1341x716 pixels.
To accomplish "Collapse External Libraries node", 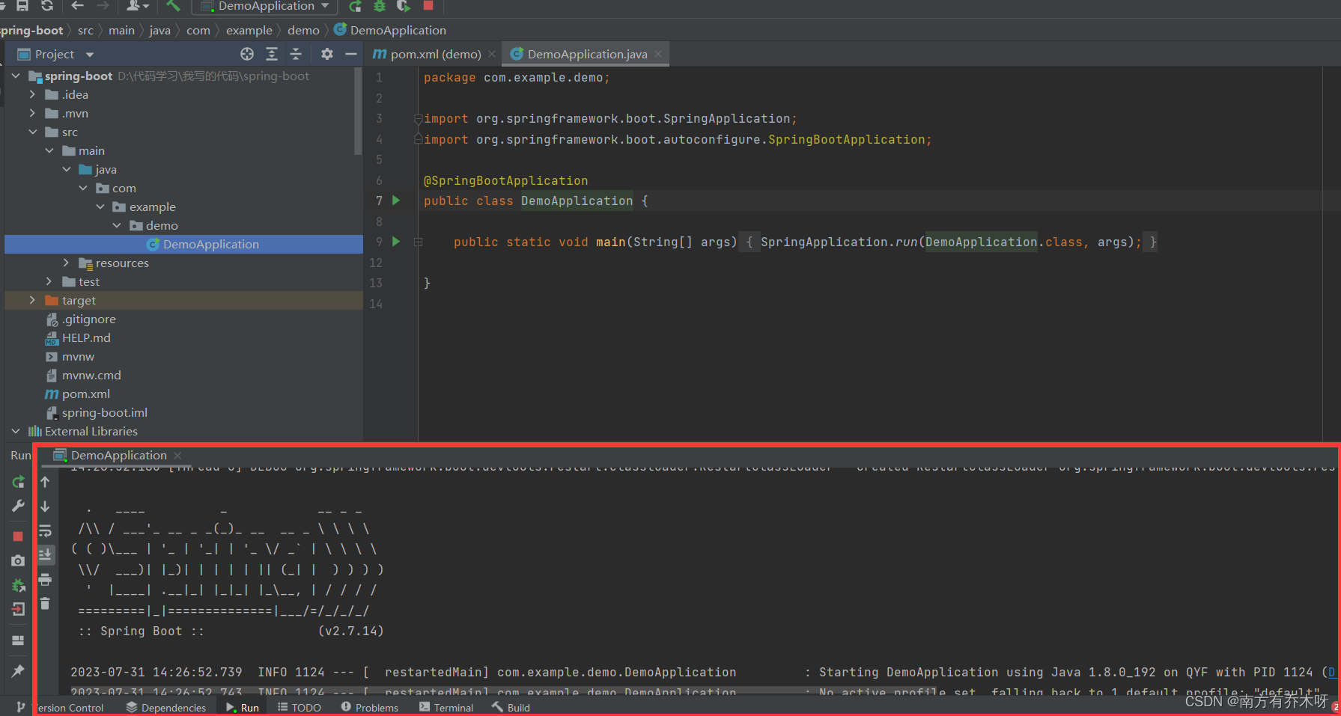I will tap(16, 431).
